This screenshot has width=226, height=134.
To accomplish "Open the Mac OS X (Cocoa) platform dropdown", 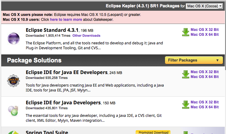I will point(204,6).
